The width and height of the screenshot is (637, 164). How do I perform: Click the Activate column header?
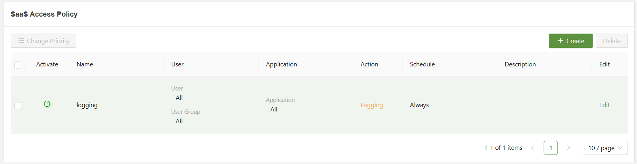point(47,64)
